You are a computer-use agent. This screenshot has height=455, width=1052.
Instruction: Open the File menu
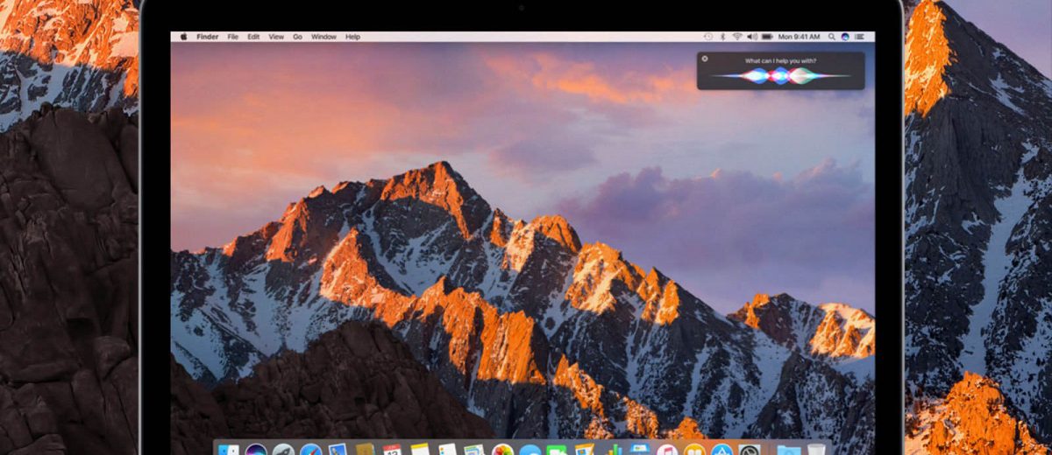pos(233,37)
